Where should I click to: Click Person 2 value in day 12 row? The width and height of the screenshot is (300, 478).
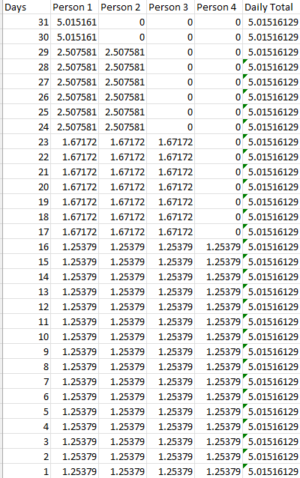122,306
